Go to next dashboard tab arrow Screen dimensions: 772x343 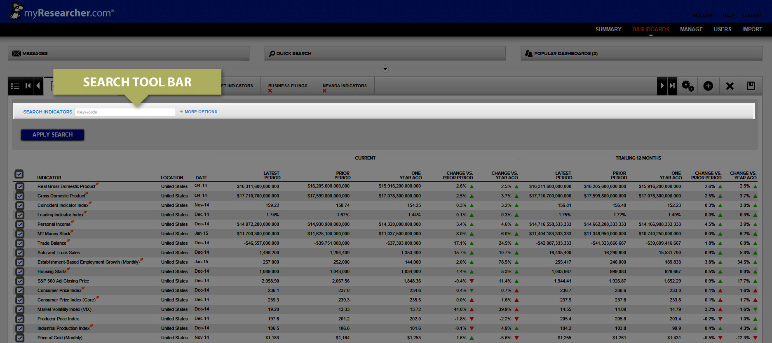(x=662, y=86)
